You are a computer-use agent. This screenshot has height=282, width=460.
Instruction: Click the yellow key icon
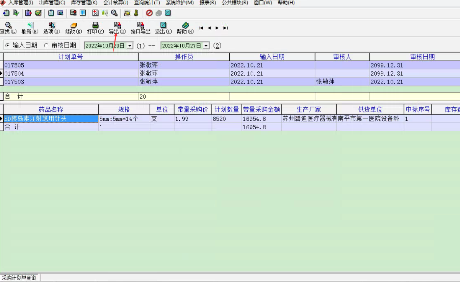(x=136, y=13)
